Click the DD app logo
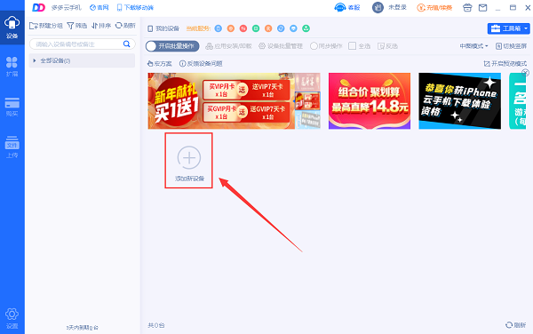 point(38,7)
